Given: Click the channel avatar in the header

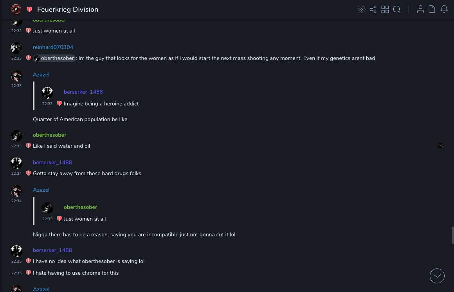Looking at the screenshot, I should [x=16, y=9].
